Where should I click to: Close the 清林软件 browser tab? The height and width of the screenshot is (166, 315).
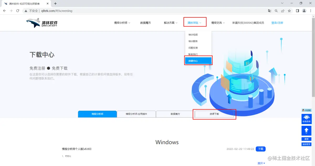(48, 4)
